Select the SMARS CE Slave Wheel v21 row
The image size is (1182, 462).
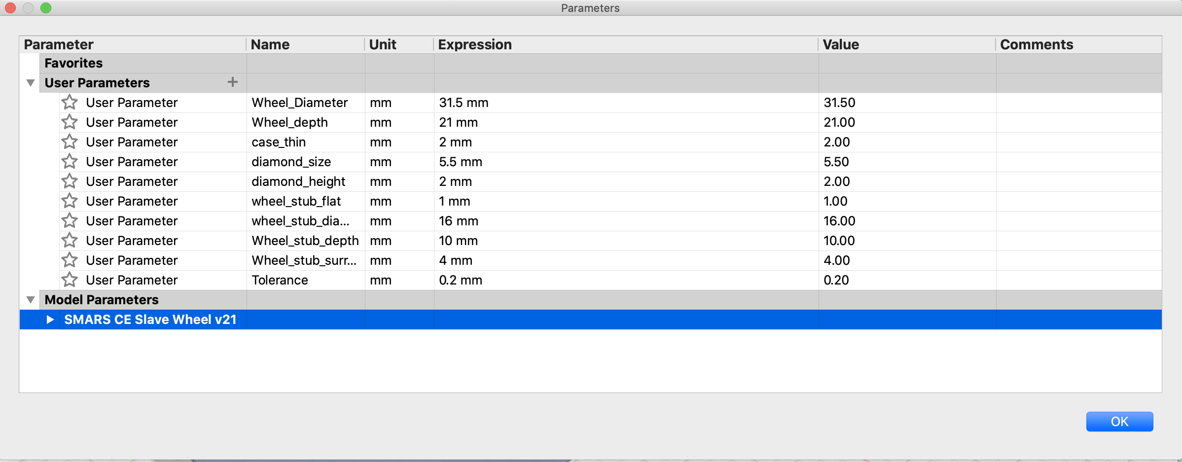click(x=591, y=320)
